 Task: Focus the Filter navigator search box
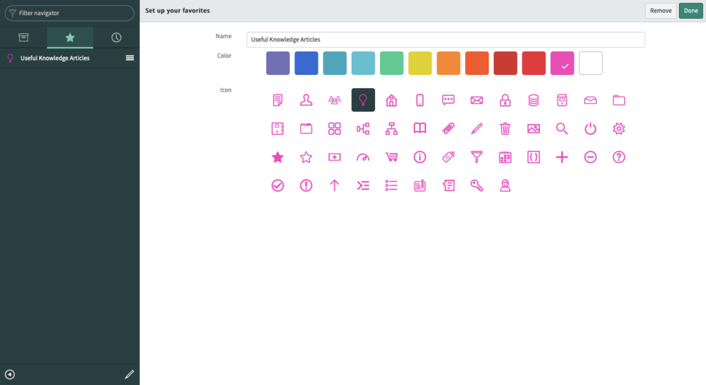pos(70,13)
